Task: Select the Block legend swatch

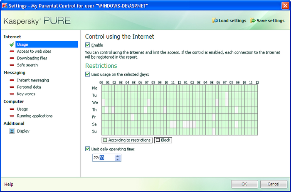Action: pos(158,140)
